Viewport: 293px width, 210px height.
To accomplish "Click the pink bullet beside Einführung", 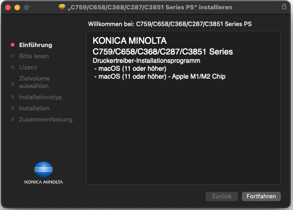I will pos(13,45).
